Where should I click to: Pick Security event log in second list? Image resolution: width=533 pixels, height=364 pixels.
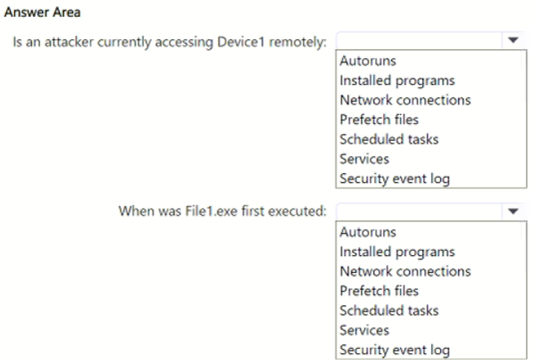point(395,350)
